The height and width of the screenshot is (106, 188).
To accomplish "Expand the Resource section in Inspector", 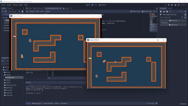I will [161, 23].
